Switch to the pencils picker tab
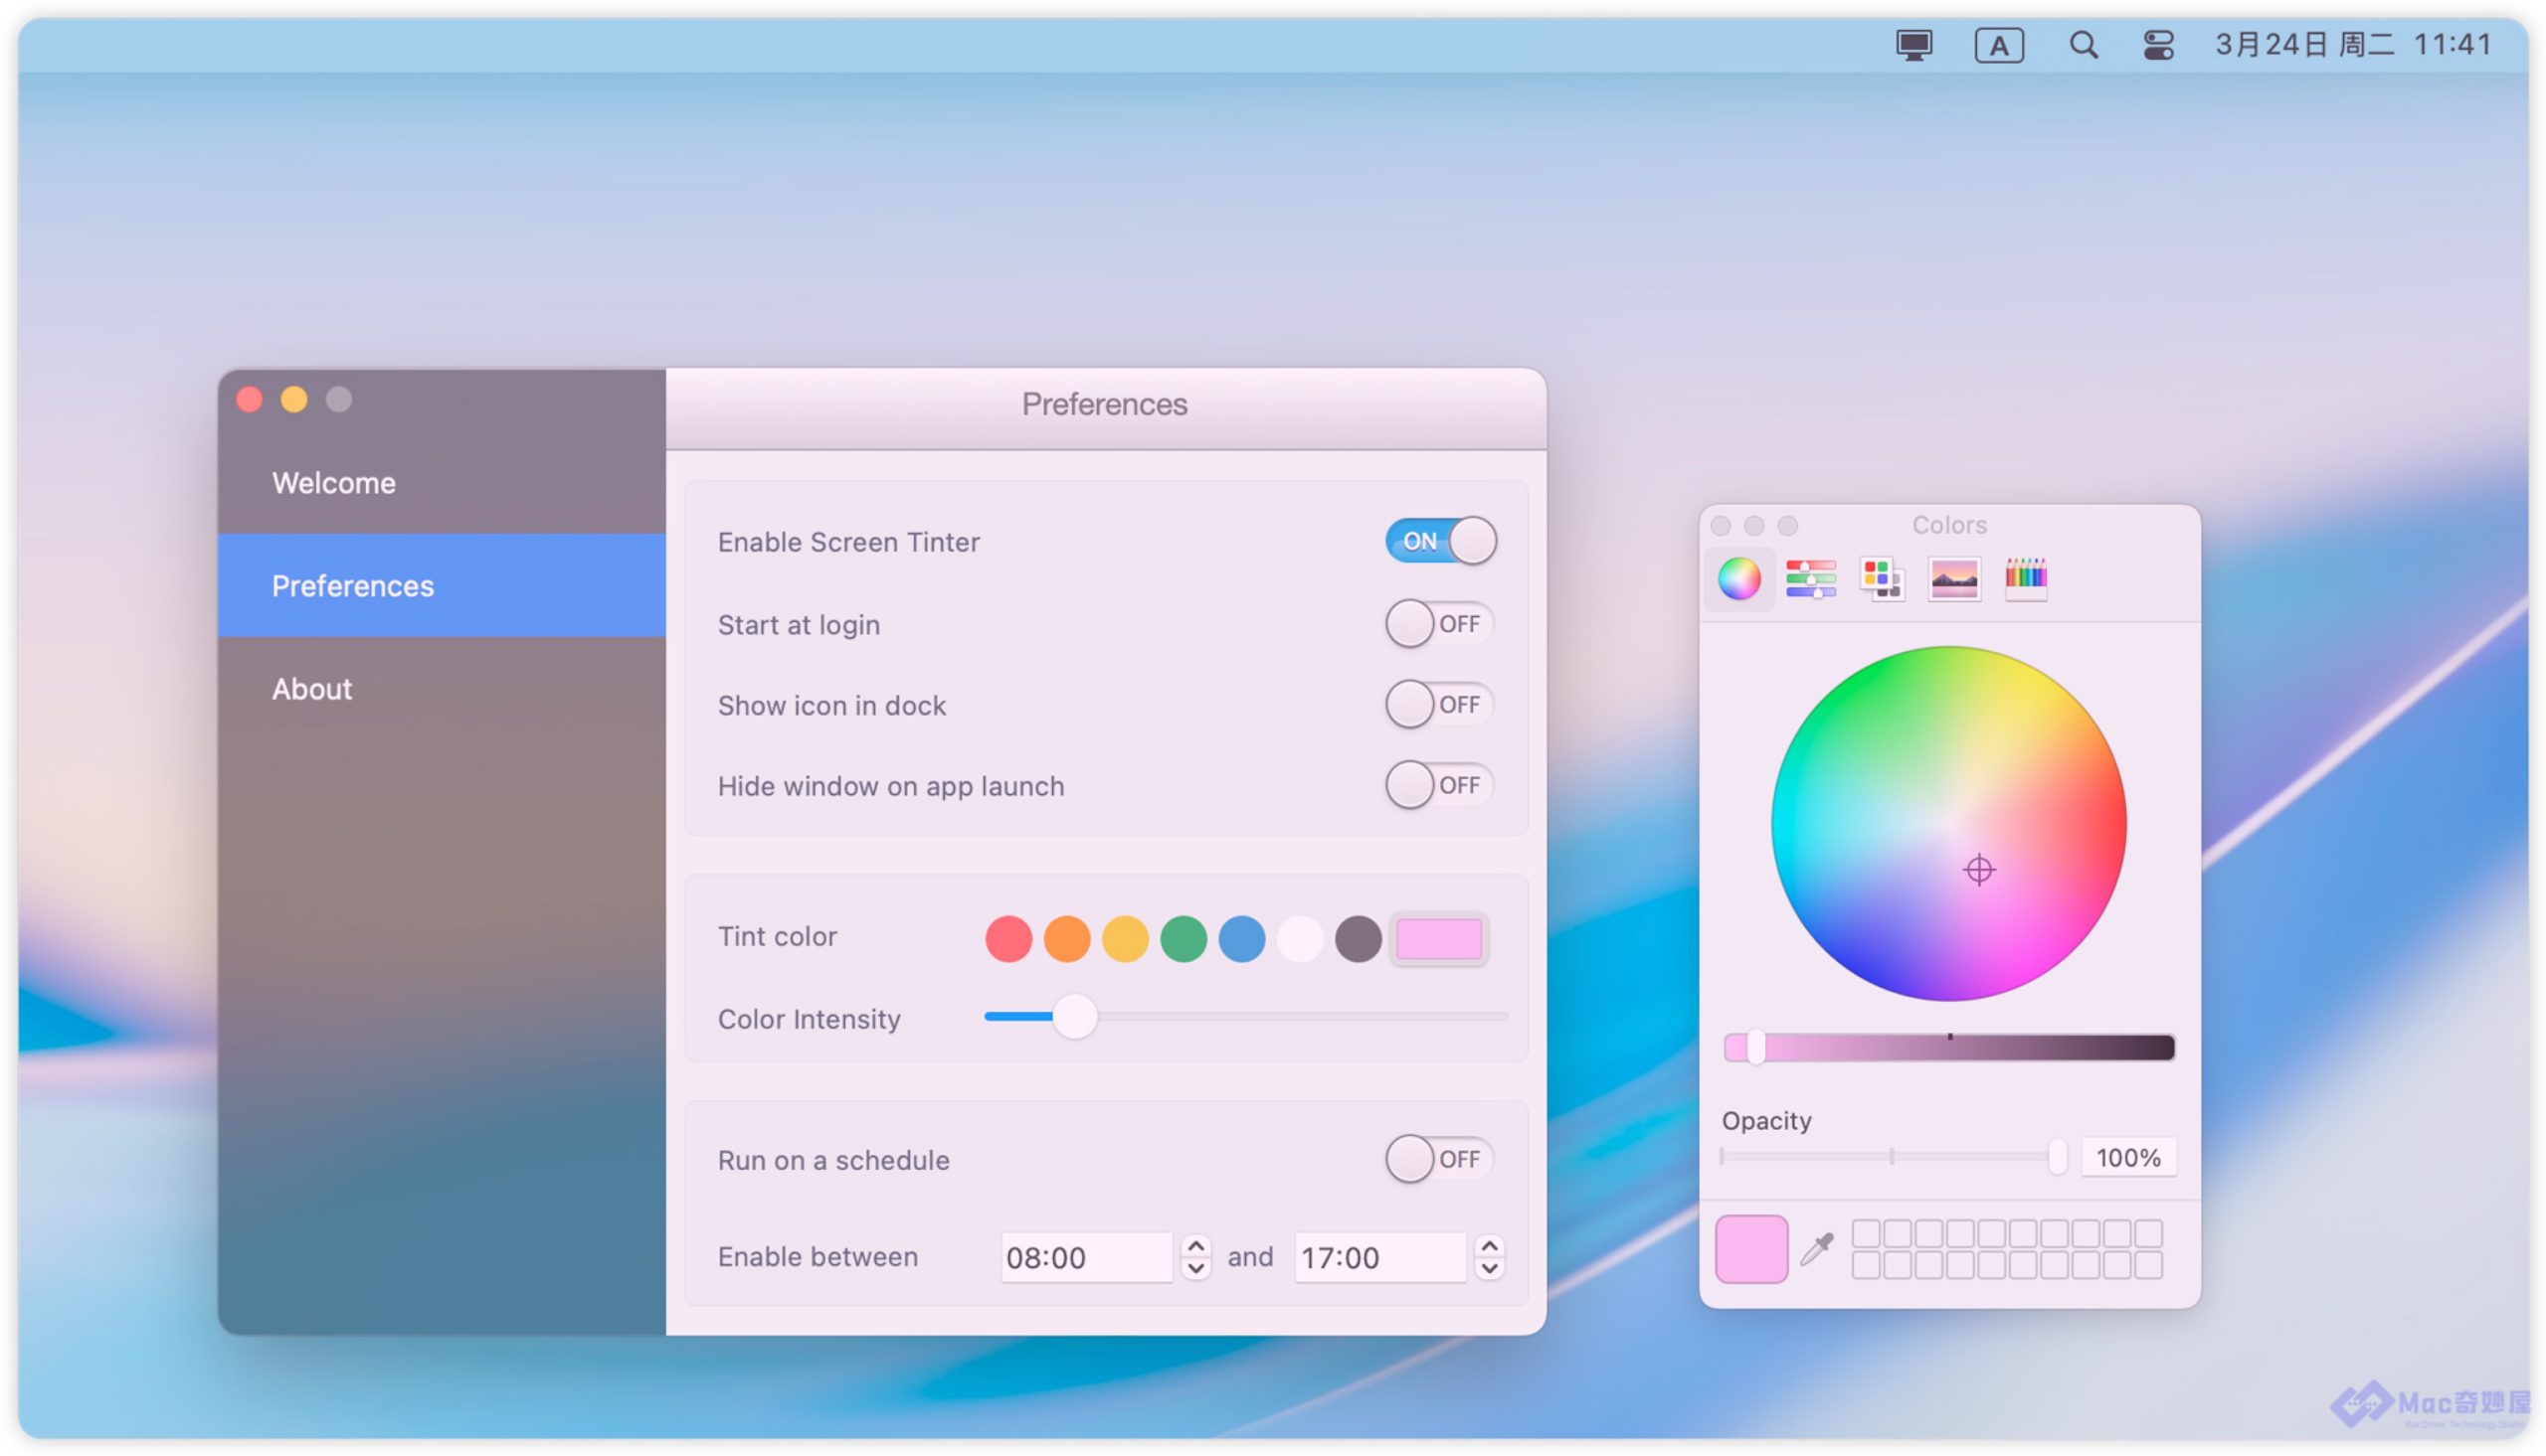 pyautogui.click(x=2025, y=578)
